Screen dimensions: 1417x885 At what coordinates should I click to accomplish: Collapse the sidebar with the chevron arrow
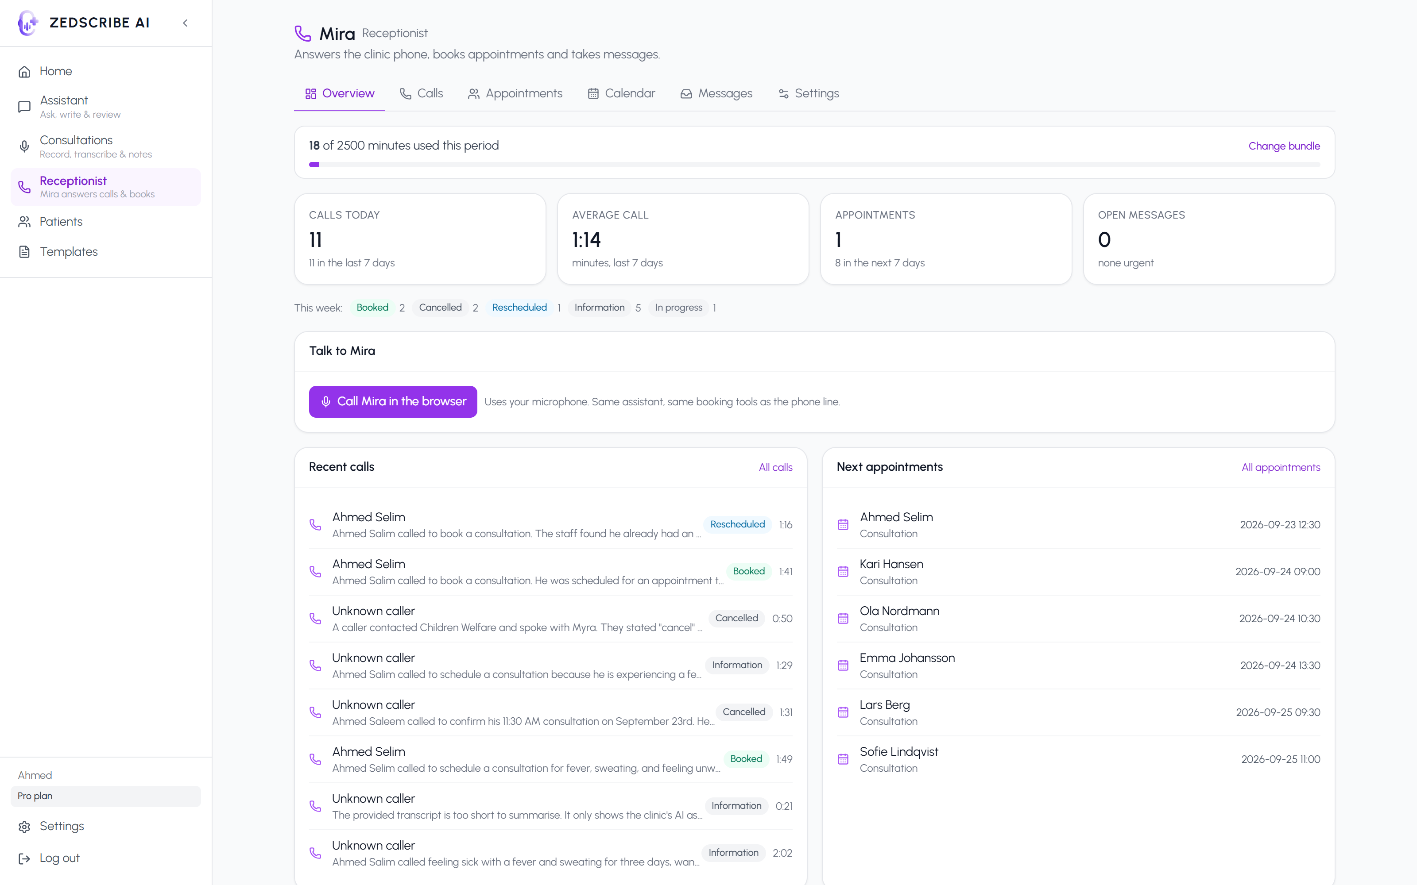pyautogui.click(x=185, y=23)
